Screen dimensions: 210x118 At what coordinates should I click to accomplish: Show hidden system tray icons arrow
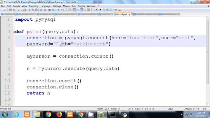pos(181,114)
